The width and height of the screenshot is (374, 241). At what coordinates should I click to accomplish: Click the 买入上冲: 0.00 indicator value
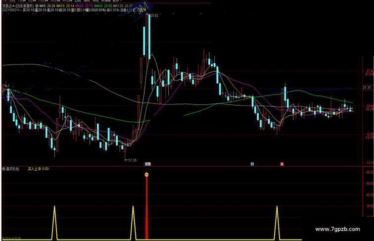(38, 169)
